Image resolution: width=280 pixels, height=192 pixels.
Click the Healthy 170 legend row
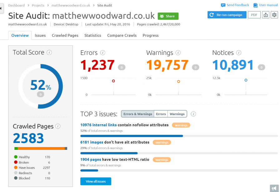[x=32, y=157]
